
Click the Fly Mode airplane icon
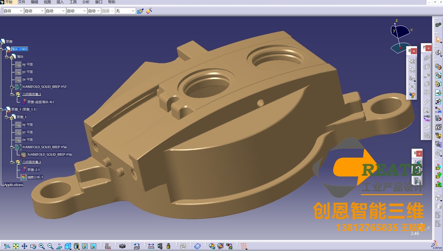point(7,246)
